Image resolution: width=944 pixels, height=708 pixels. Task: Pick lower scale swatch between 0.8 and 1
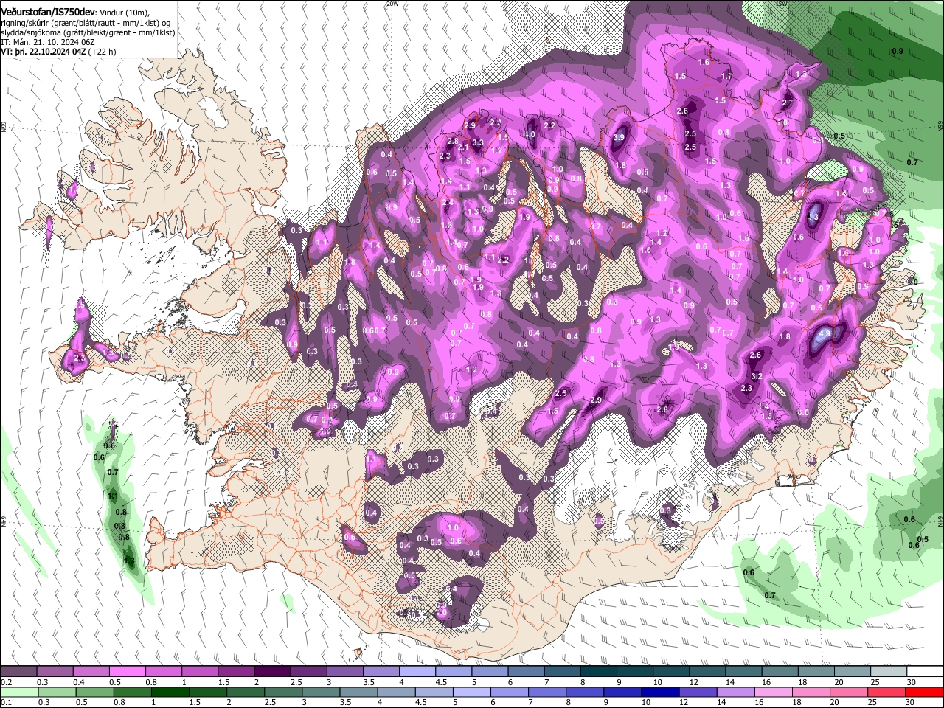click(132, 693)
